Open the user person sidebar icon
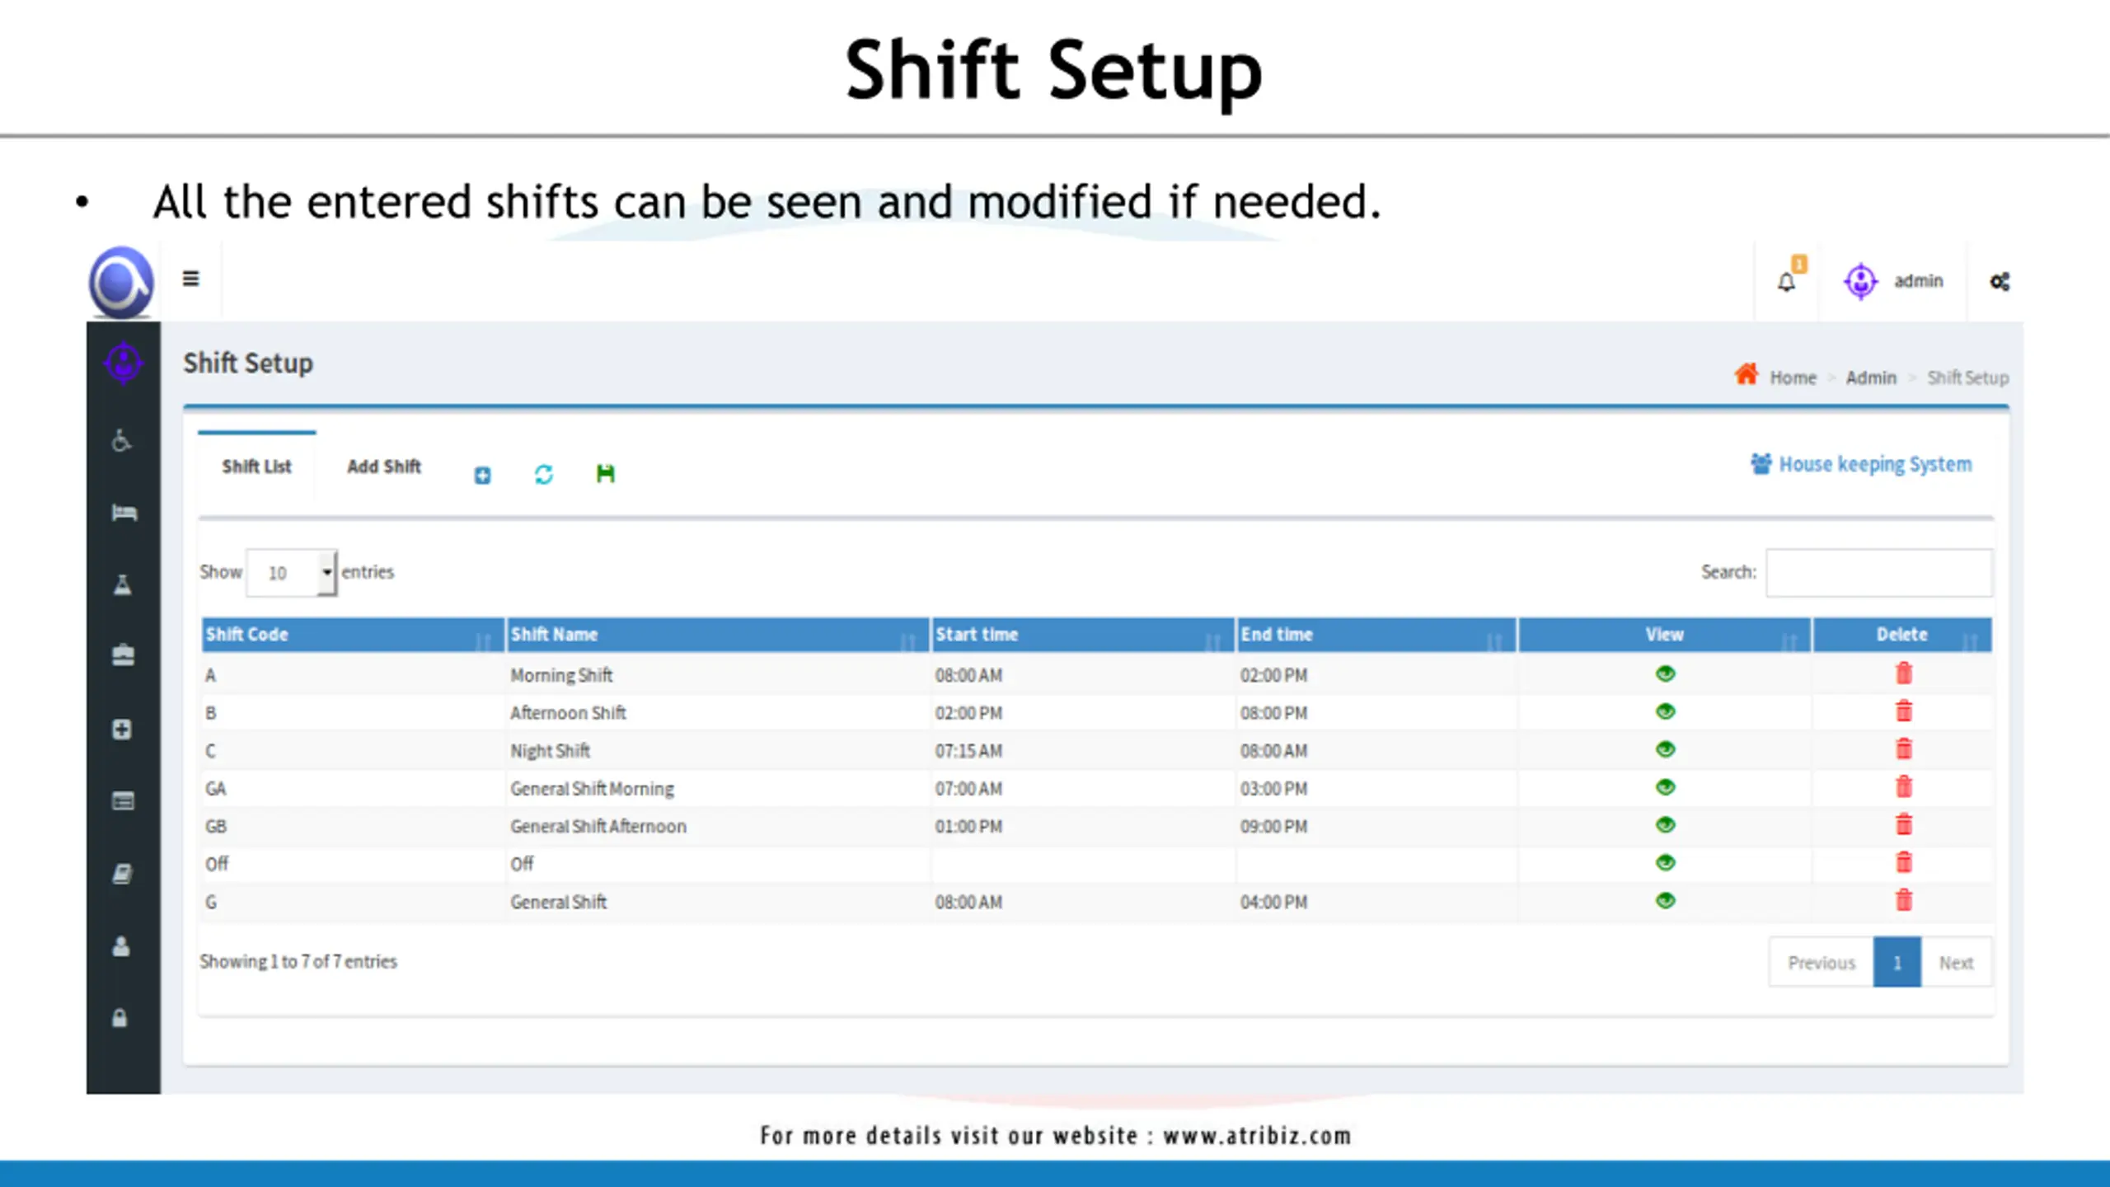The image size is (2110, 1187). coord(121,946)
